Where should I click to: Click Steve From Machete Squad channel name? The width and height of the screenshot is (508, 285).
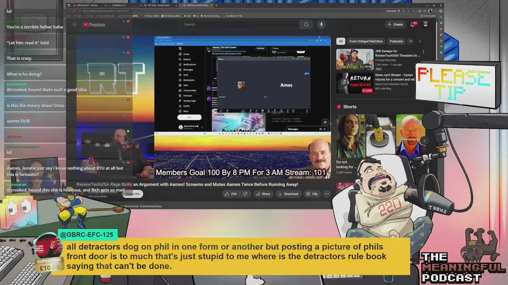(x=393, y=84)
